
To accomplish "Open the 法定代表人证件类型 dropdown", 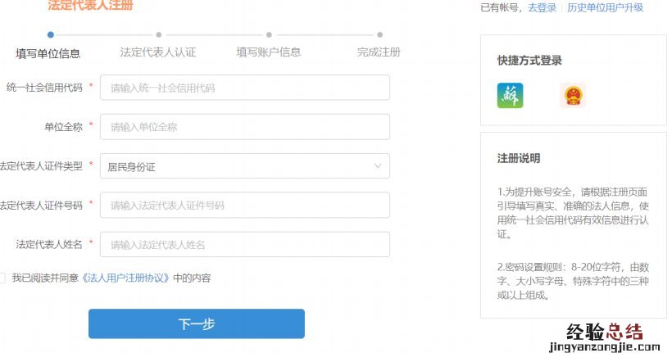I will click(244, 166).
